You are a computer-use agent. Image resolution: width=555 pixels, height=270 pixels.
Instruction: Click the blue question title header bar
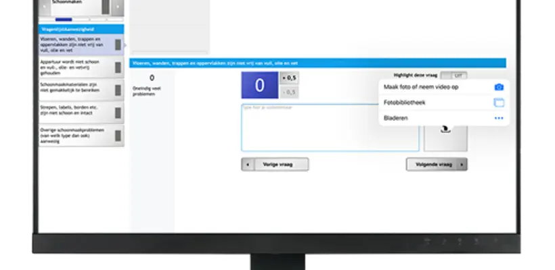pos(317,63)
